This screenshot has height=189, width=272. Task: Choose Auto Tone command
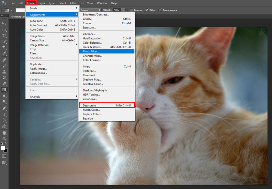(x=52, y=21)
